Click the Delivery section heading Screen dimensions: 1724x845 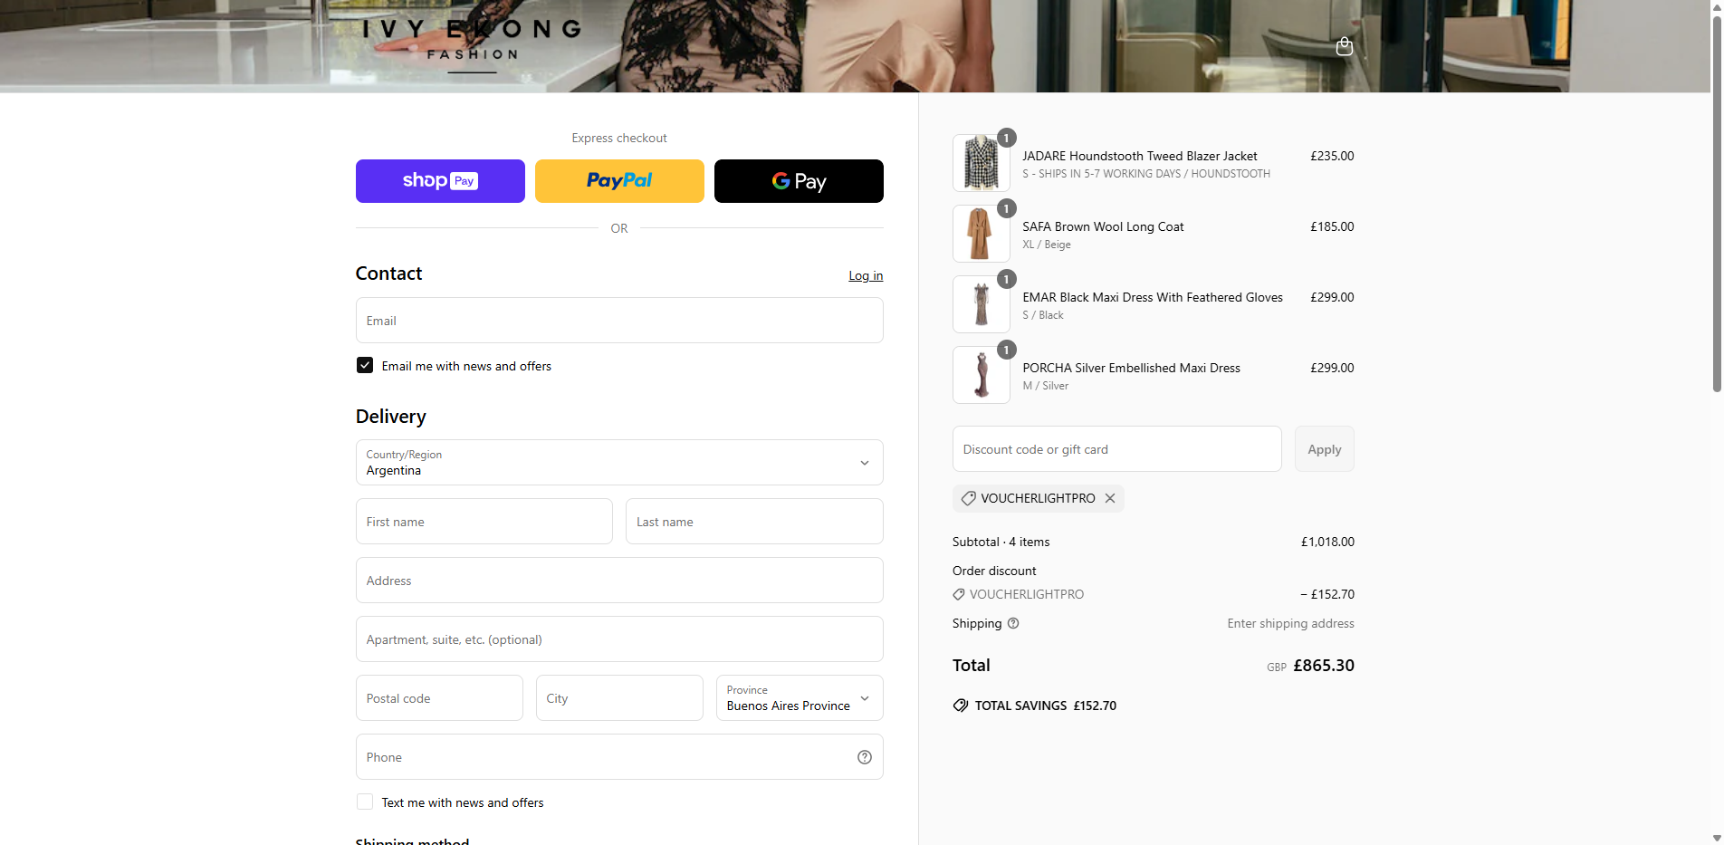pos(390,417)
